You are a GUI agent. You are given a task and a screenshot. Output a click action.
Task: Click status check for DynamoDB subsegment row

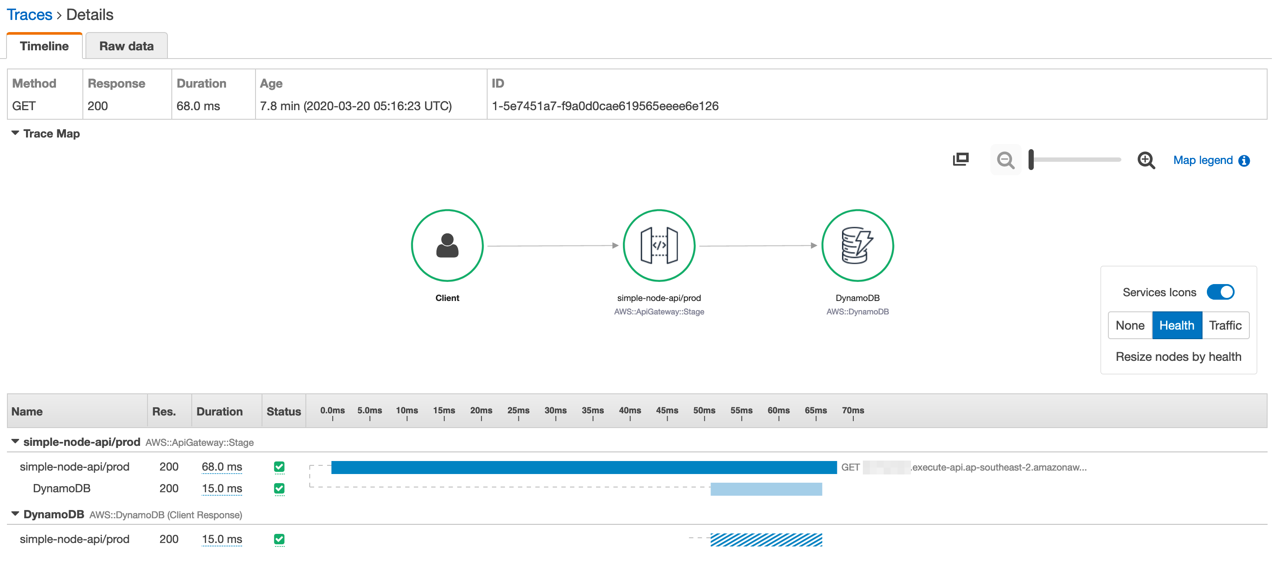click(279, 489)
